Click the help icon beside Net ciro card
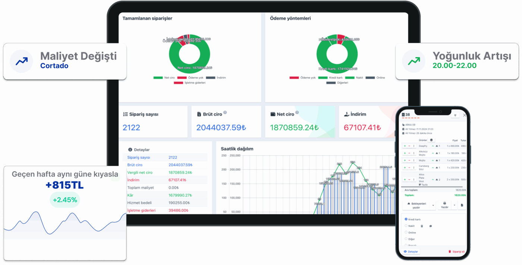Screen dimensions: 522x265 pyautogui.click(x=297, y=113)
